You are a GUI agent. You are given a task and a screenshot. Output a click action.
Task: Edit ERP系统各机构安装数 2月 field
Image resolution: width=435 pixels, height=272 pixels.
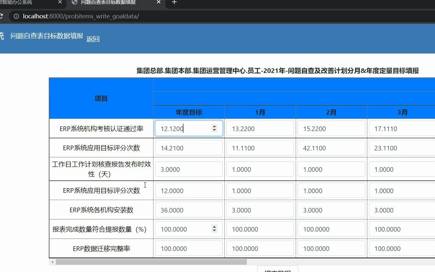331,210
